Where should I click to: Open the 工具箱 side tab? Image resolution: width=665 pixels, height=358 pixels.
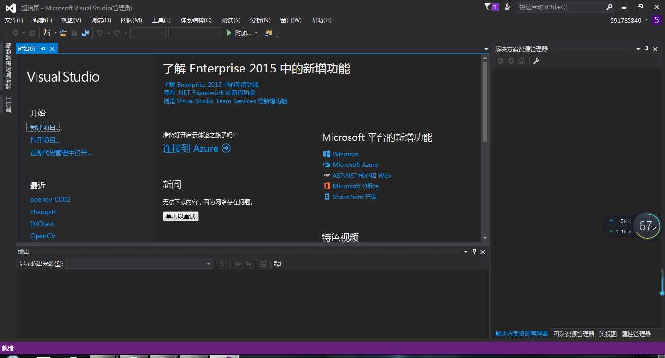pyautogui.click(x=8, y=104)
